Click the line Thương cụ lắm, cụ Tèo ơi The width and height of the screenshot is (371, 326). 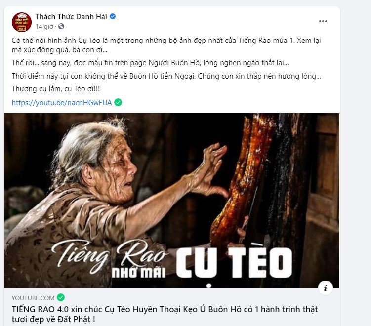tap(56, 89)
